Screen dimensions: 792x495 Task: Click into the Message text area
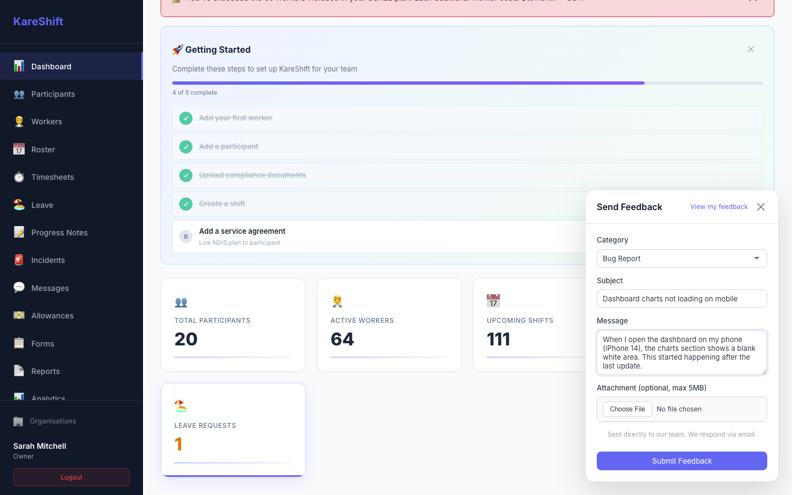tap(682, 353)
